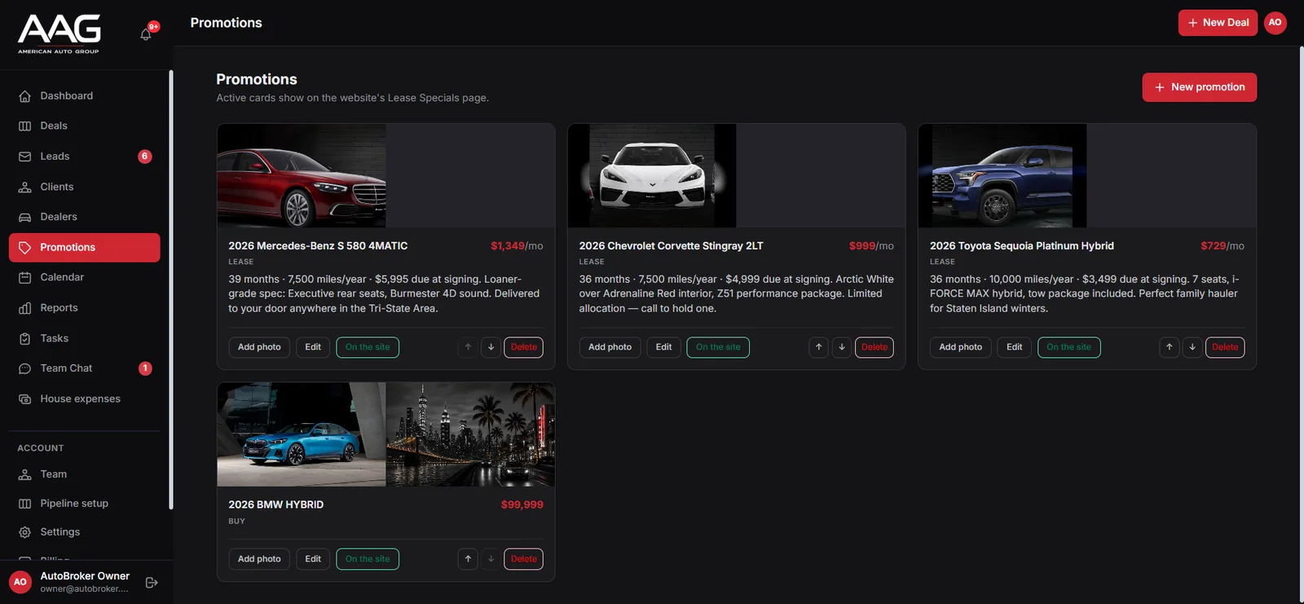
Task: Move the Toyota Sequoia card up
Action: point(1170,347)
